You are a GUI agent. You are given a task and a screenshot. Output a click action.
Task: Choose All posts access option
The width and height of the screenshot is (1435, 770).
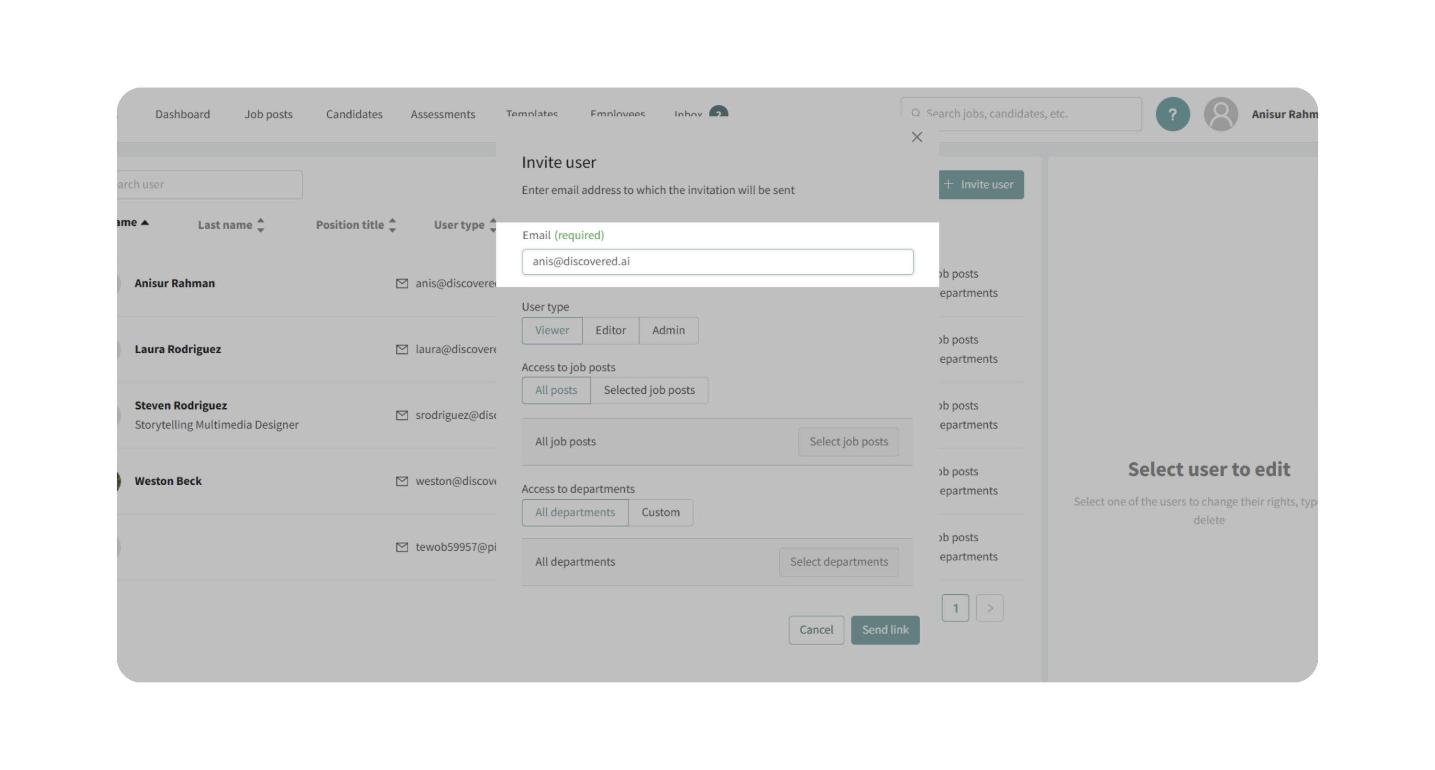tap(556, 390)
